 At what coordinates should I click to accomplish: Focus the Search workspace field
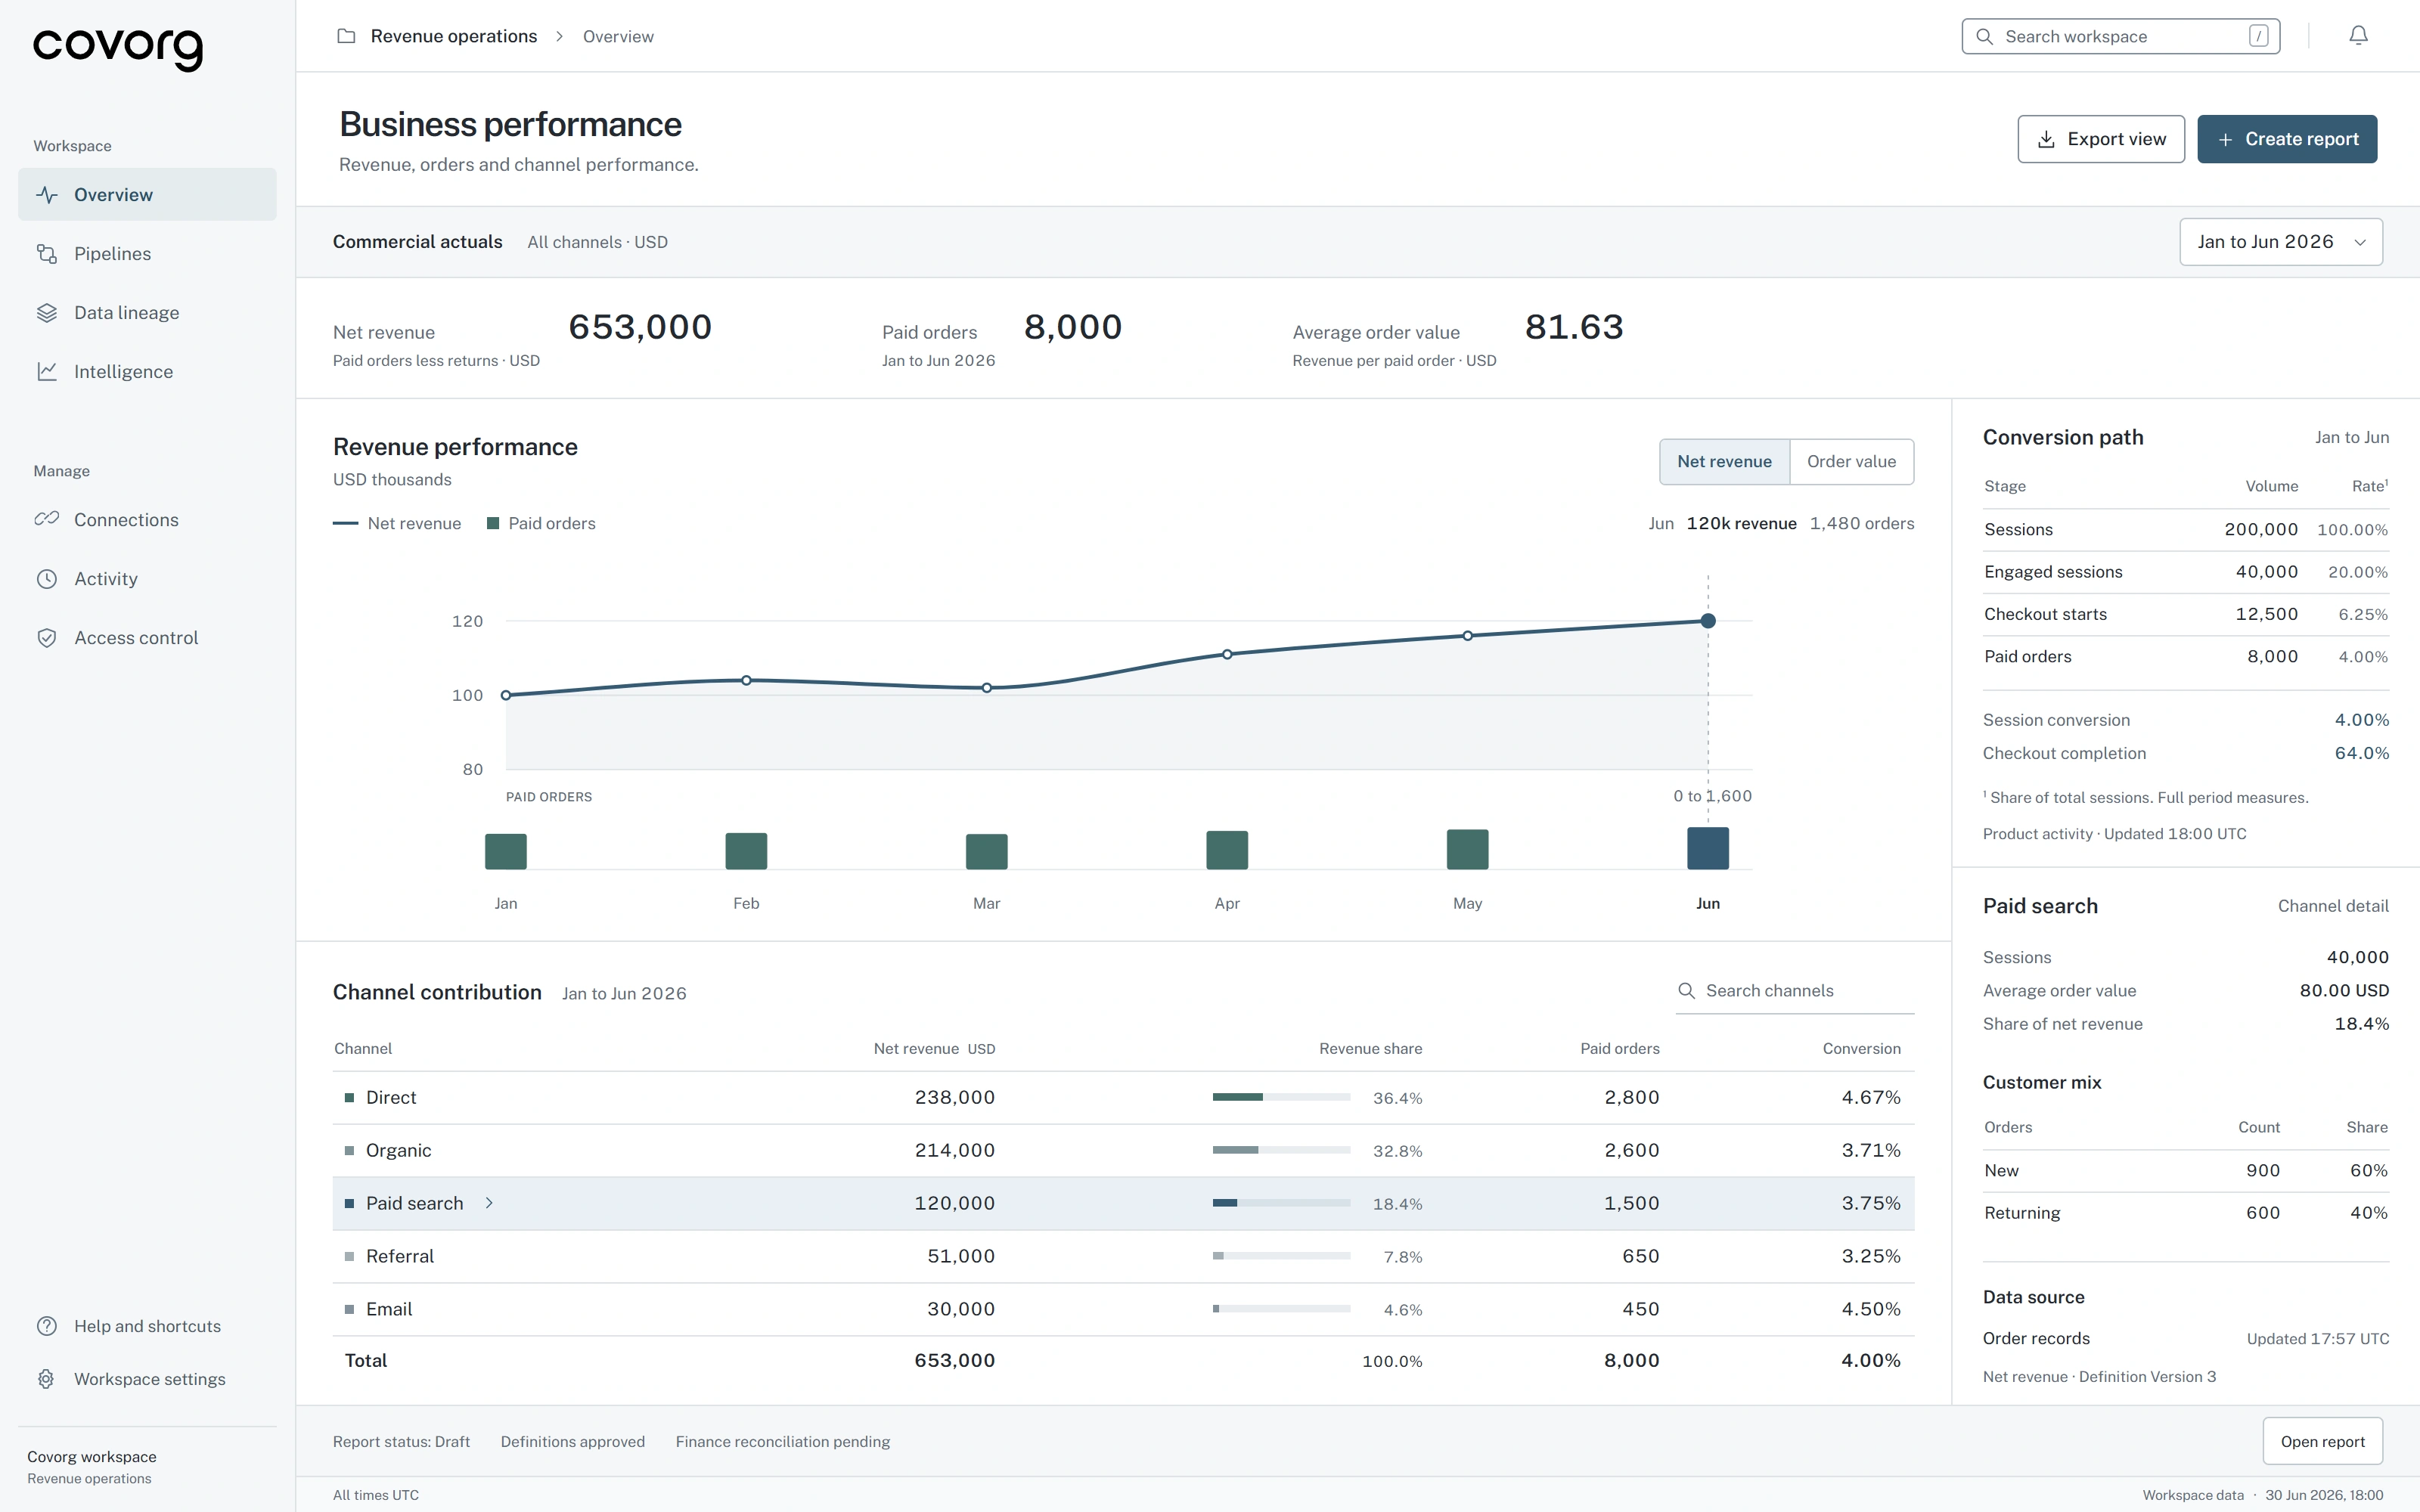coord(2120,36)
